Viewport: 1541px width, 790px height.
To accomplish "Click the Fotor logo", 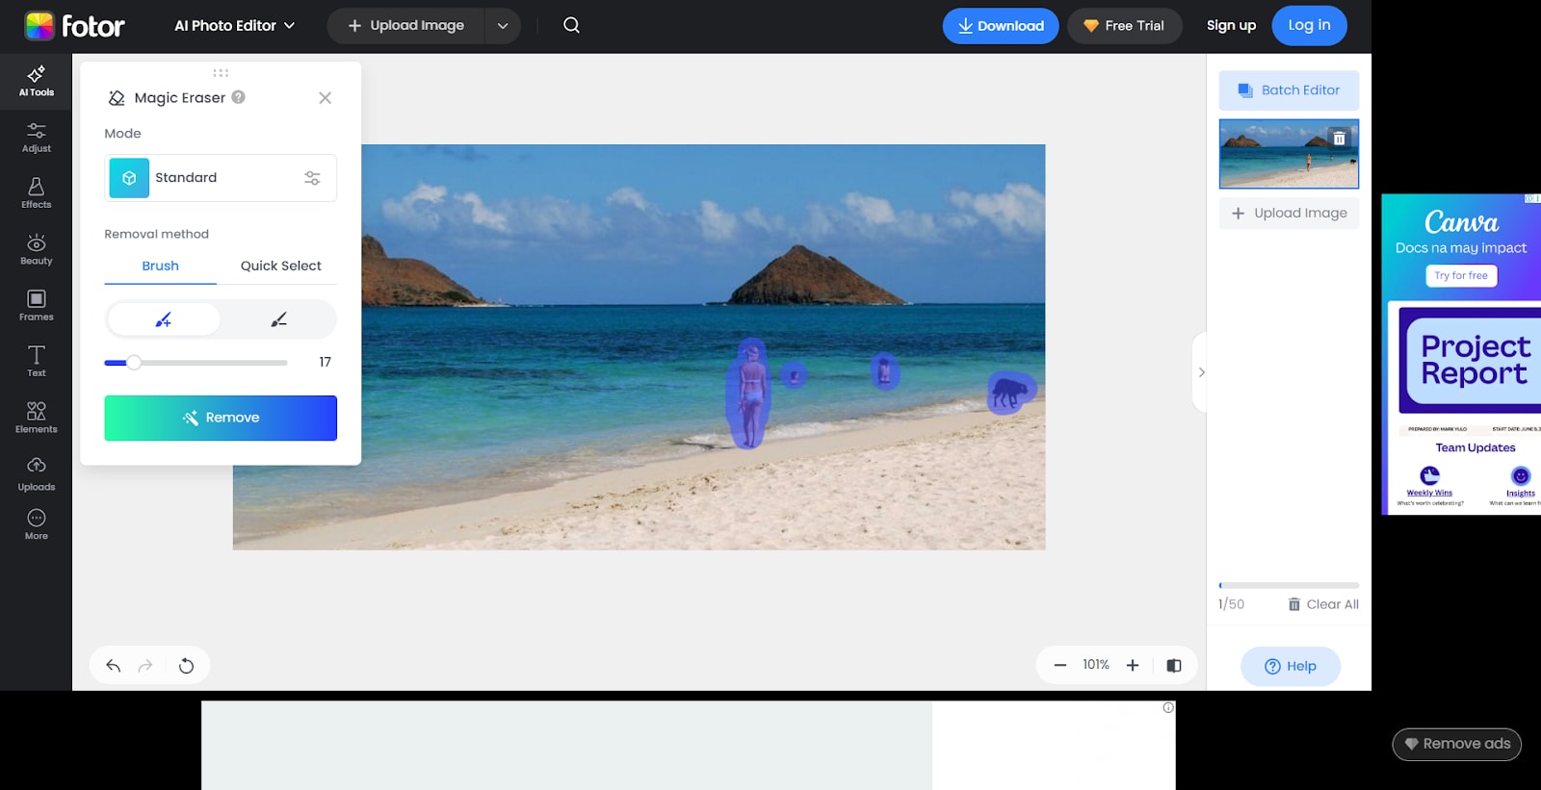I will (x=74, y=26).
